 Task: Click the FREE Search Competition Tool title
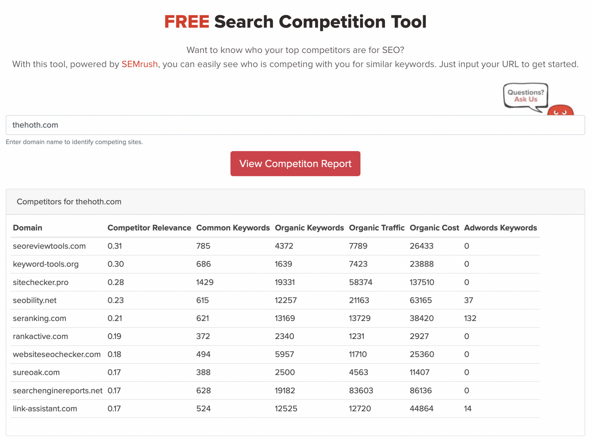click(x=295, y=22)
